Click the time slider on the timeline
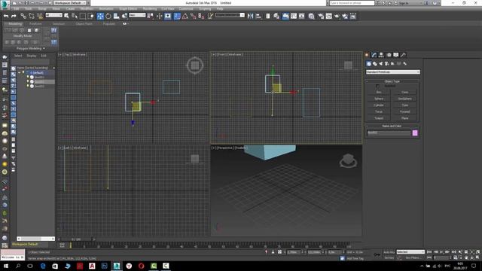This screenshot has height=271, width=482. (x=76, y=239)
